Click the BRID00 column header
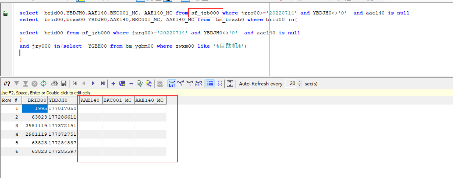This screenshot has height=178, width=453. coord(35,100)
